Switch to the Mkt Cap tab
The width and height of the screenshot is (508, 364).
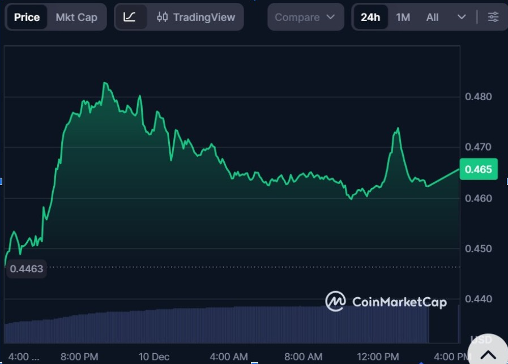(76, 17)
